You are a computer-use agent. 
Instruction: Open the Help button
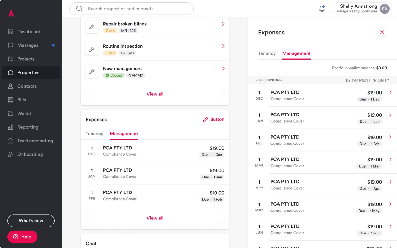click(22, 237)
